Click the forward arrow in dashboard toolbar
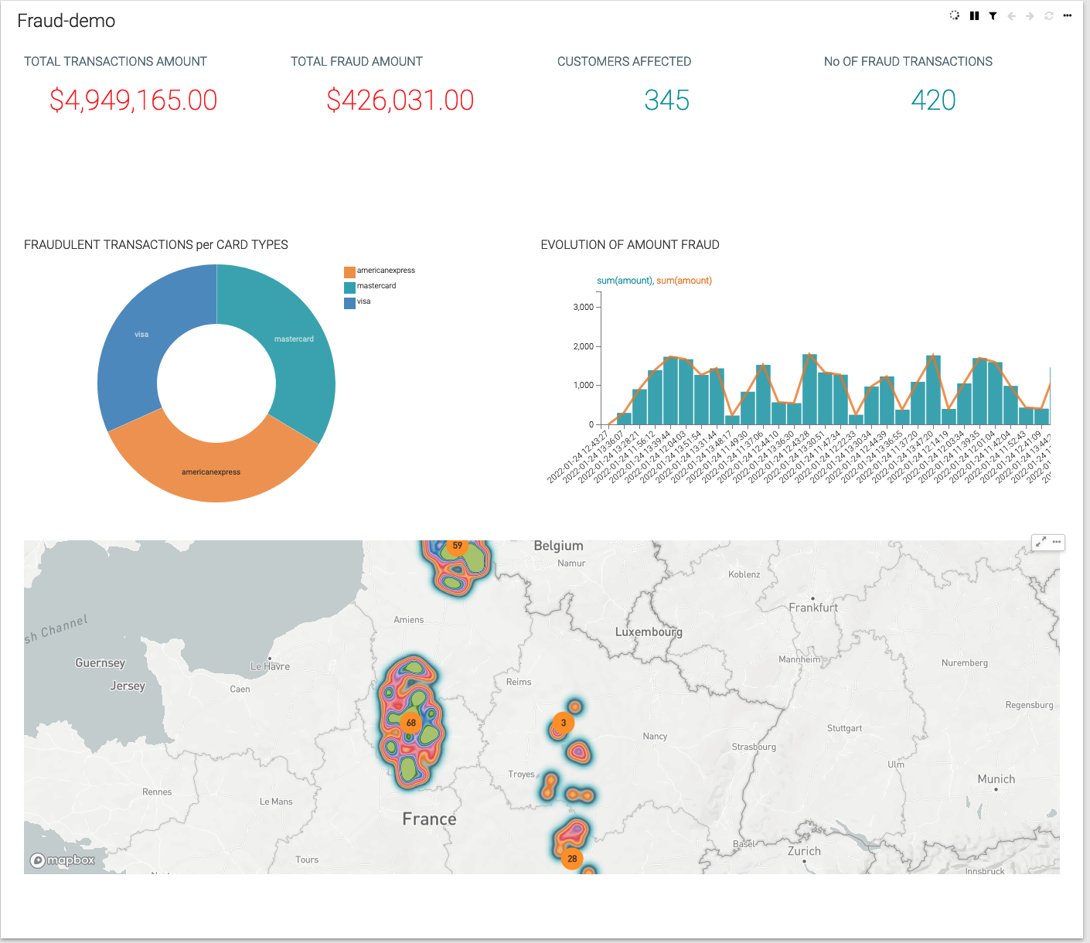Viewport: 1090px width, 943px height. [x=1030, y=15]
